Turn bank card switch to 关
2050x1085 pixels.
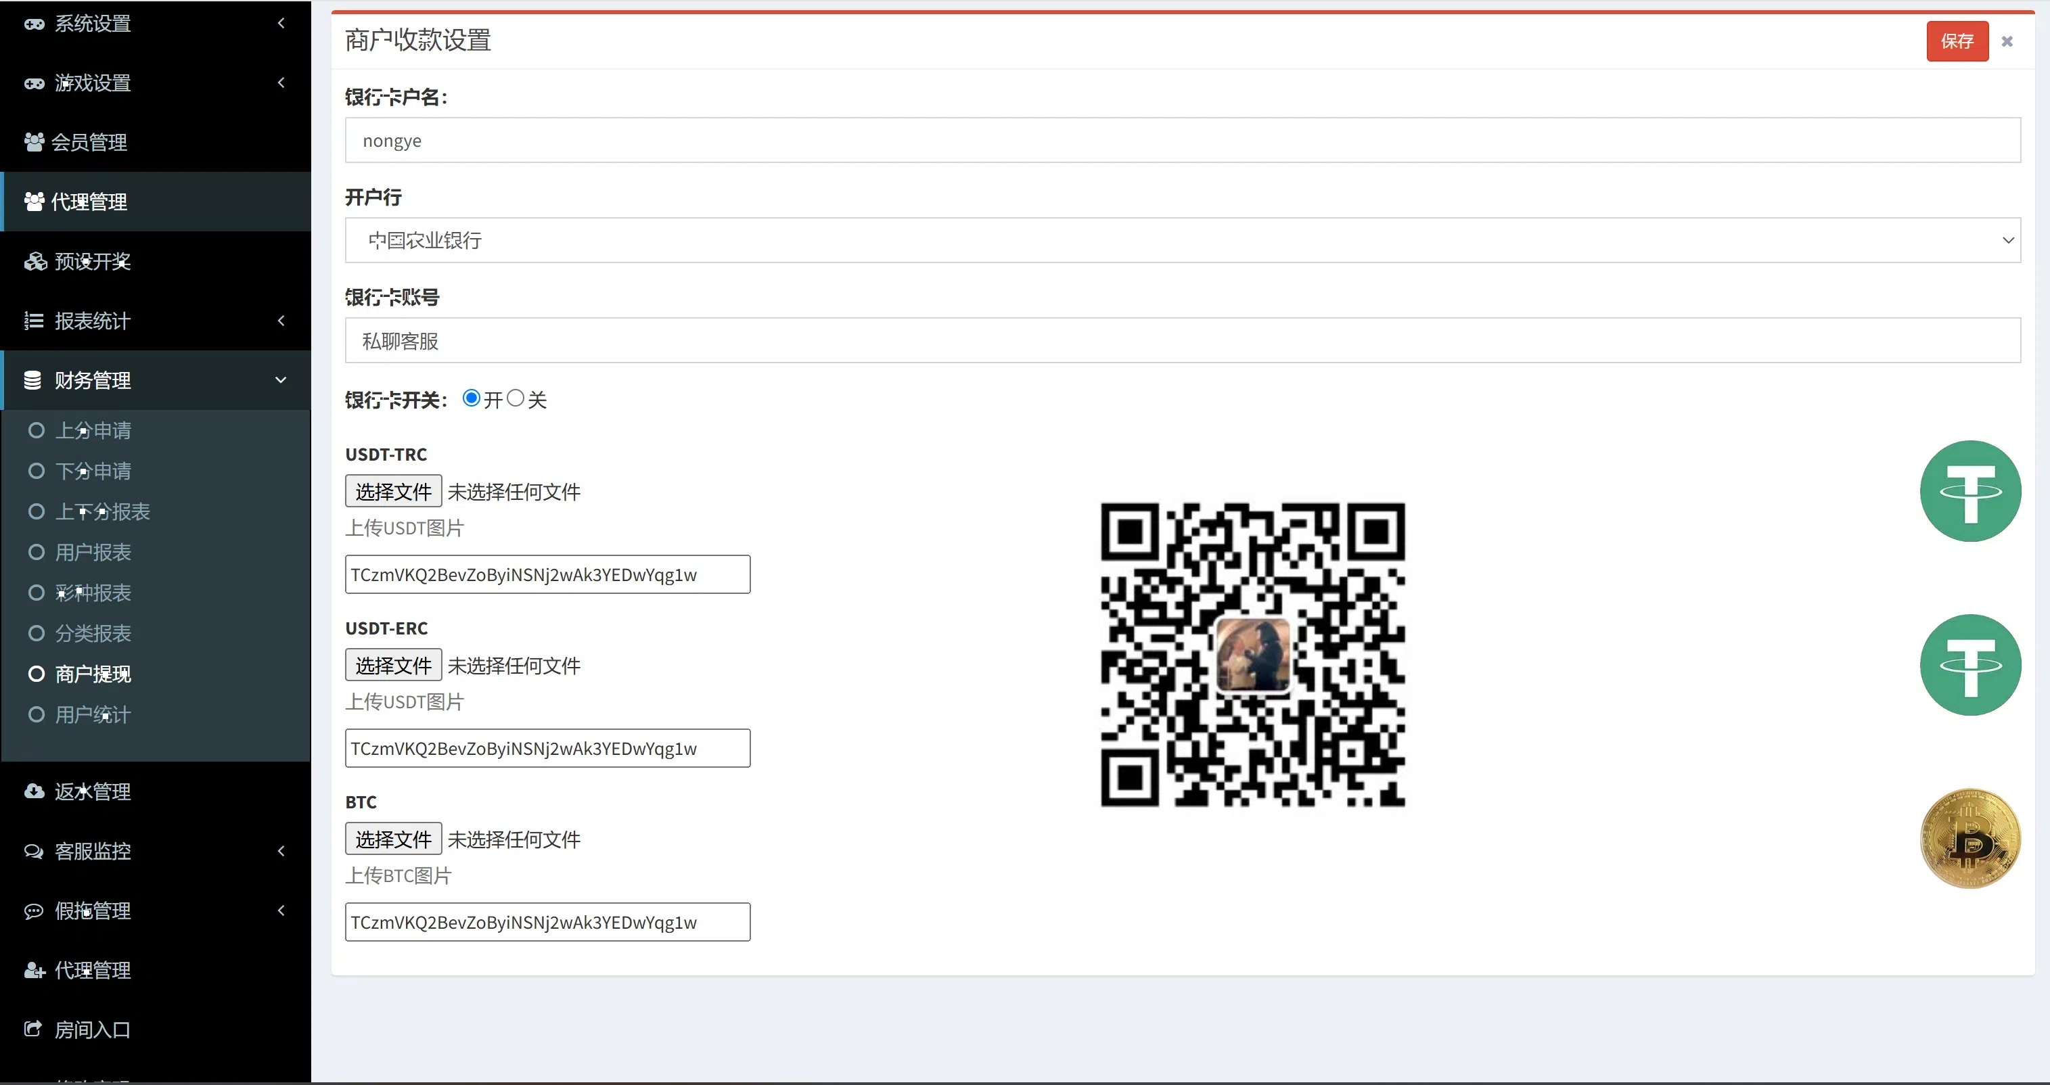pyautogui.click(x=516, y=398)
